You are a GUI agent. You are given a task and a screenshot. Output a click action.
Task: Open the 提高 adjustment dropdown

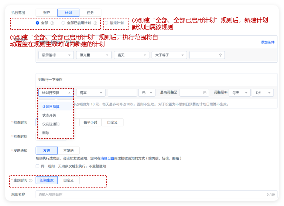[x=91, y=93]
